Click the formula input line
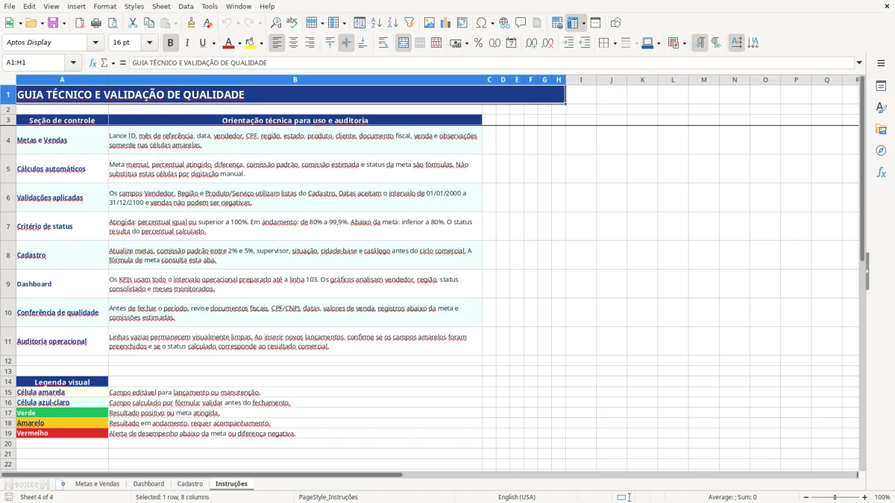 pyautogui.click(x=492, y=63)
